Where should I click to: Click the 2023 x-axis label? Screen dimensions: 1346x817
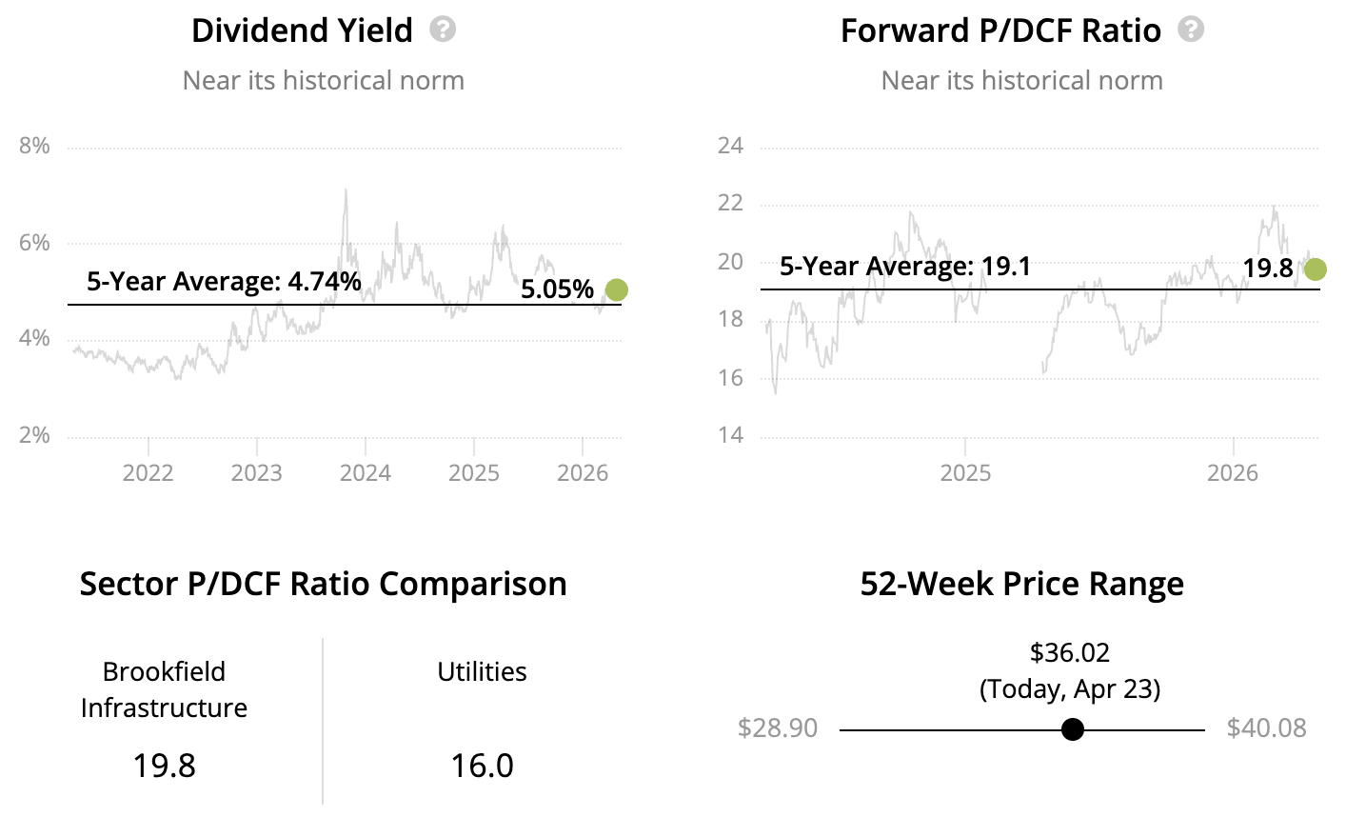point(256,473)
